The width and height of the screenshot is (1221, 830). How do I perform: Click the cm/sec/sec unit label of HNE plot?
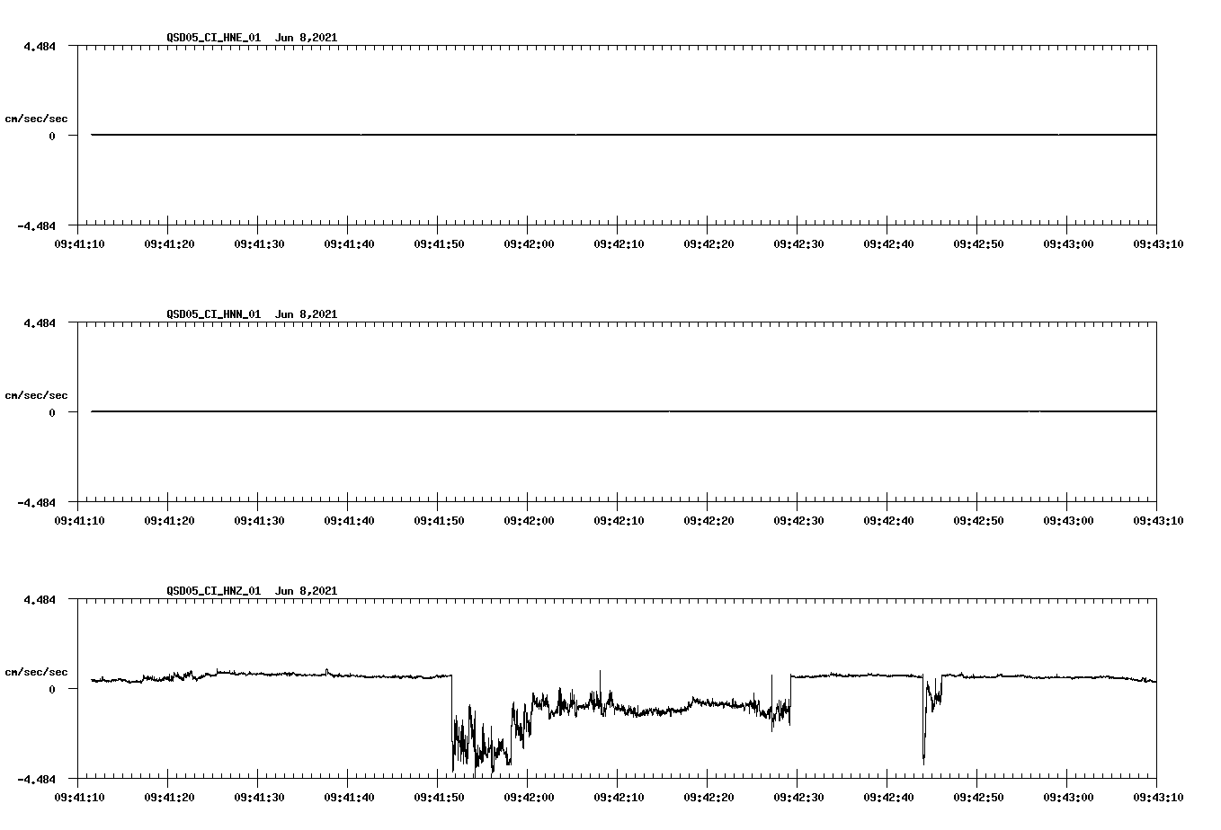[x=36, y=119]
